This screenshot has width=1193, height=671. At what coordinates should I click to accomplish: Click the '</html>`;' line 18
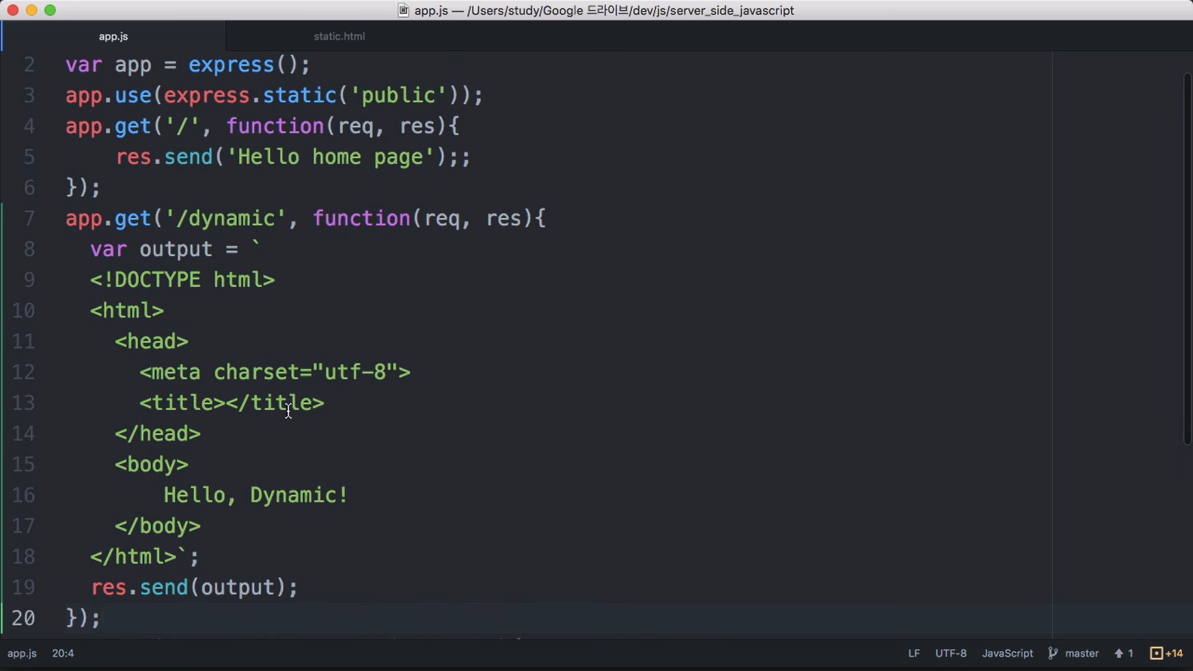click(x=145, y=557)
